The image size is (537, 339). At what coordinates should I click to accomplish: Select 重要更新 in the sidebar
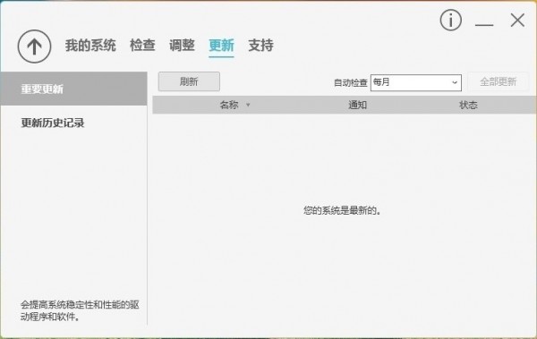(73, 89)
